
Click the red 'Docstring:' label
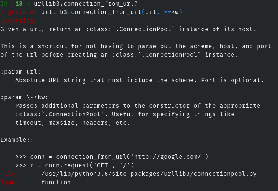pos(19,21)
